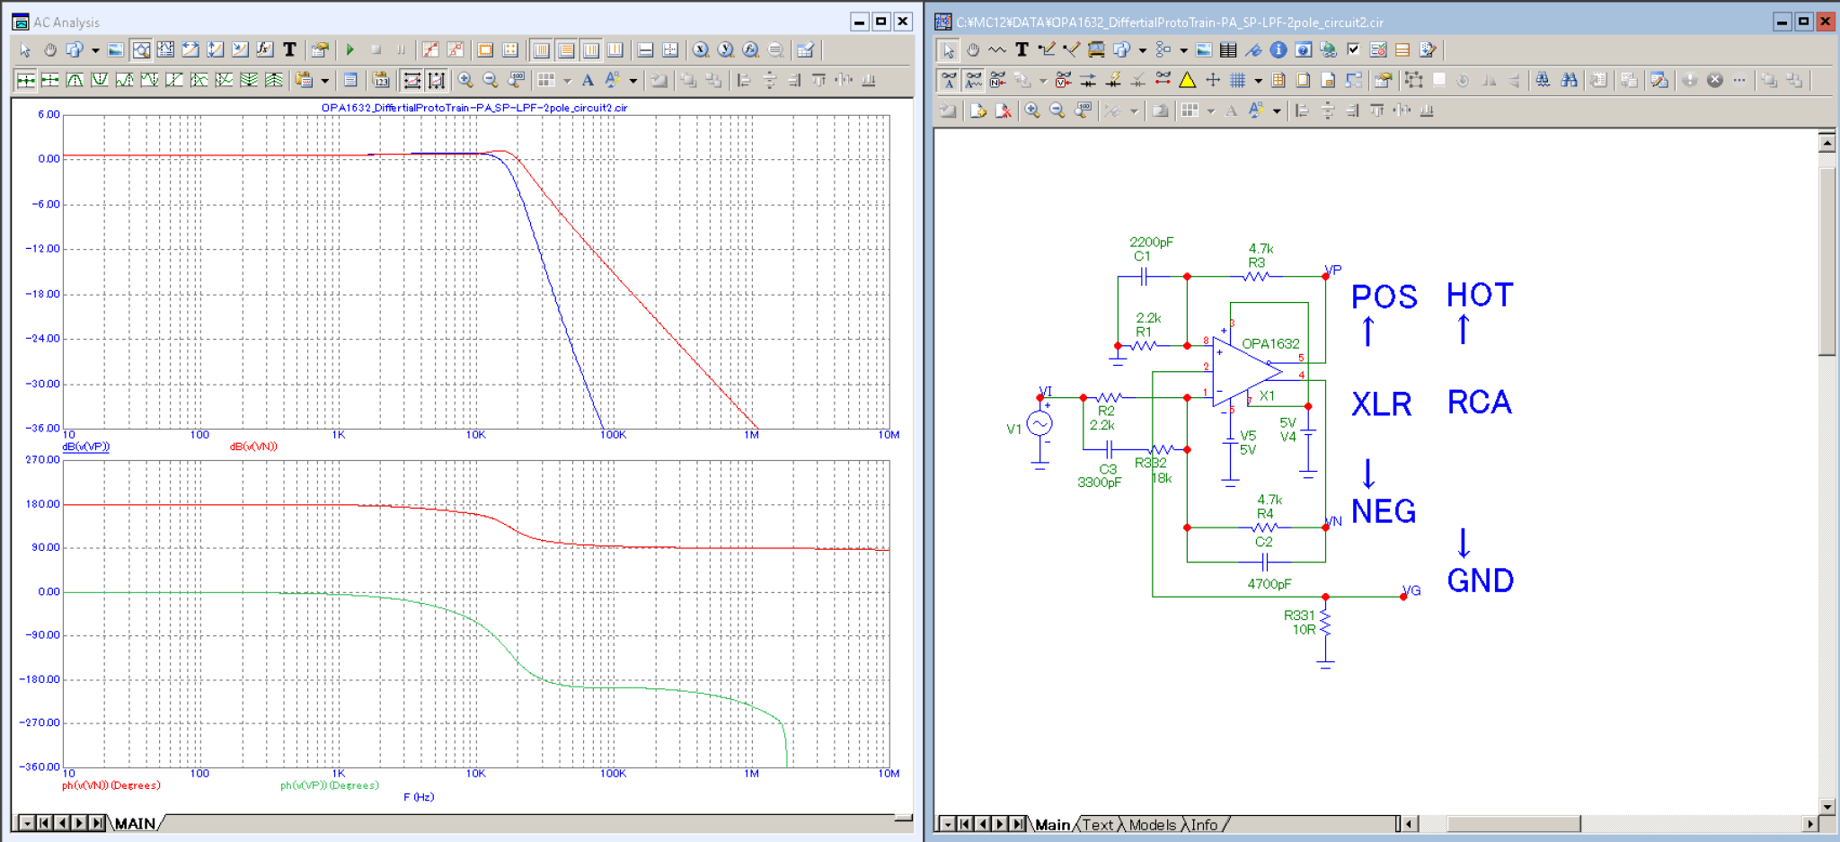This screenshot has width=1840, height=842.
Task: Zoom out on the schematic
Action: coord(1057,111)
